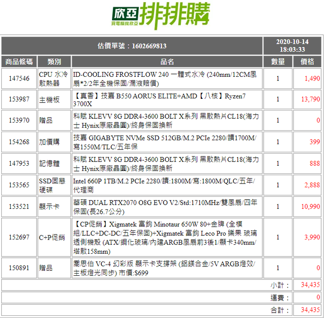Click price 399
324x318 pixels.
point(315,142)
